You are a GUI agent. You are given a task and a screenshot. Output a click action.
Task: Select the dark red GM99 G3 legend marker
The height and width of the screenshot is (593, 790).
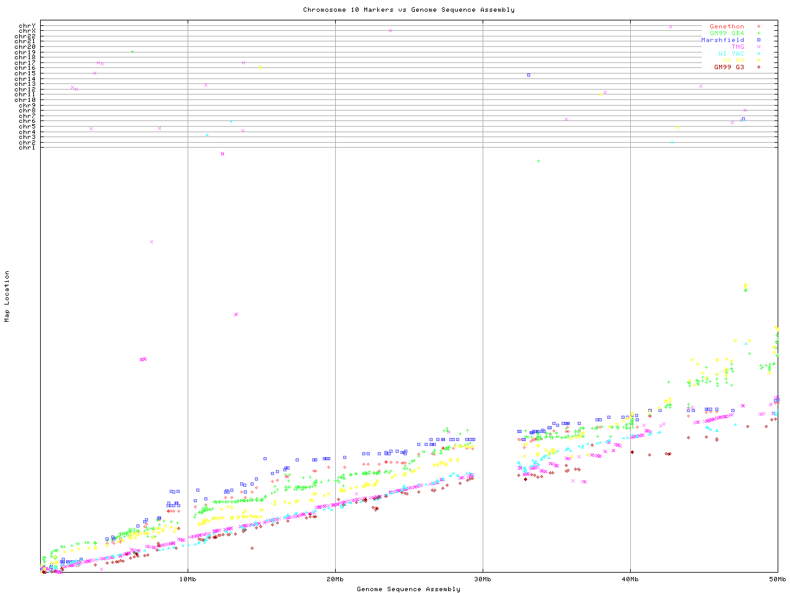point(759,67)
